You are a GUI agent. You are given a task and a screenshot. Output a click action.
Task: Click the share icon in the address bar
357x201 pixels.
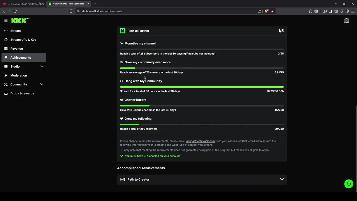coord(259,11)
